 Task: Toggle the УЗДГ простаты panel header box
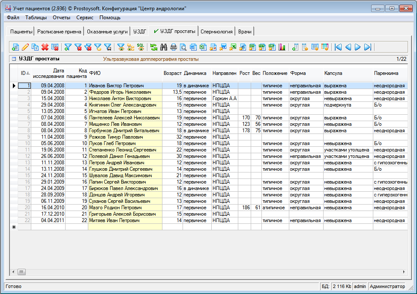coord(14,59)
